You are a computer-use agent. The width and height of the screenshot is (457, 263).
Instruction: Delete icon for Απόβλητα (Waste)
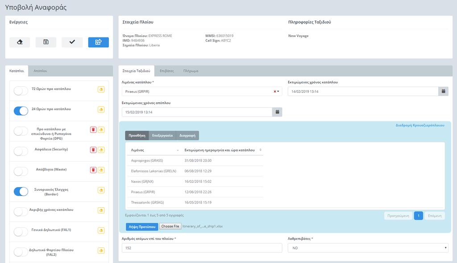[93, 170]
